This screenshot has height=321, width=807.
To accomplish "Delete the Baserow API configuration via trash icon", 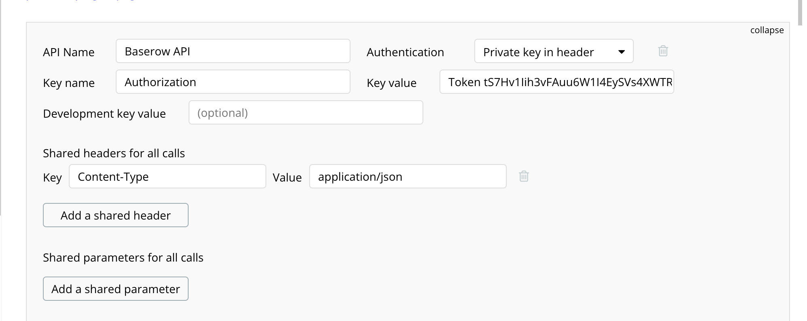I will (x=663, y=51).
